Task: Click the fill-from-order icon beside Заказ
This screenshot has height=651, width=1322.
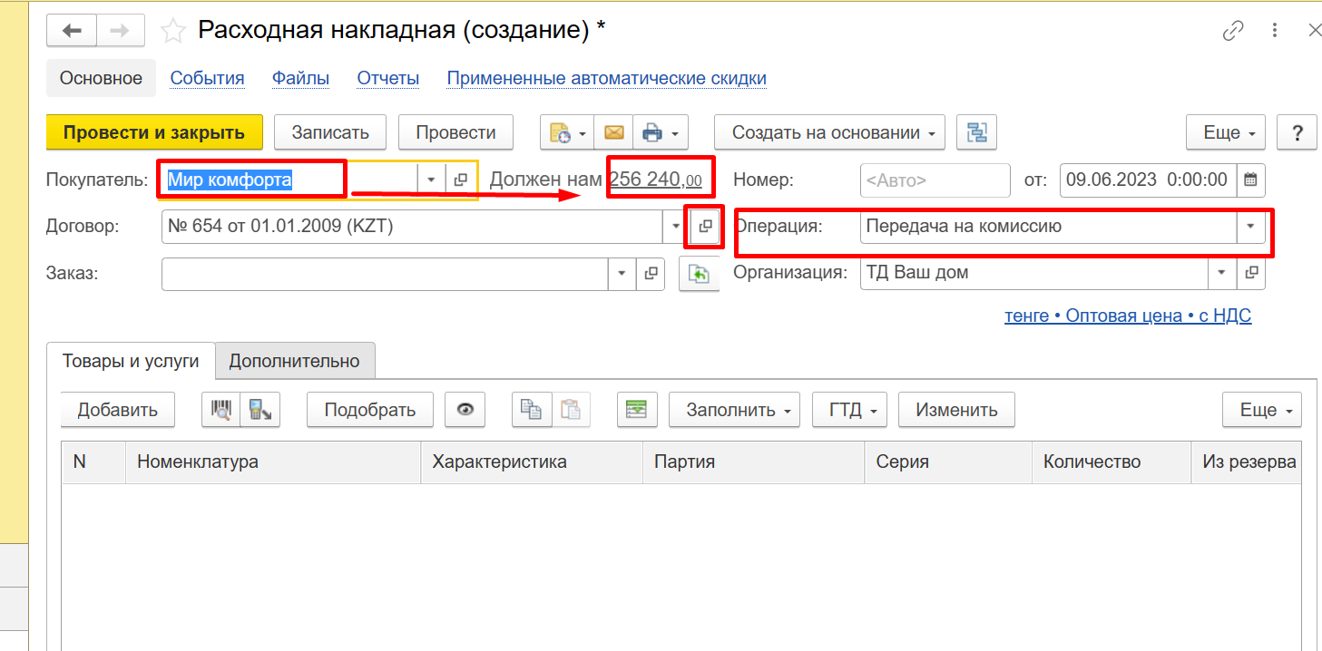Action: point(698,274)
